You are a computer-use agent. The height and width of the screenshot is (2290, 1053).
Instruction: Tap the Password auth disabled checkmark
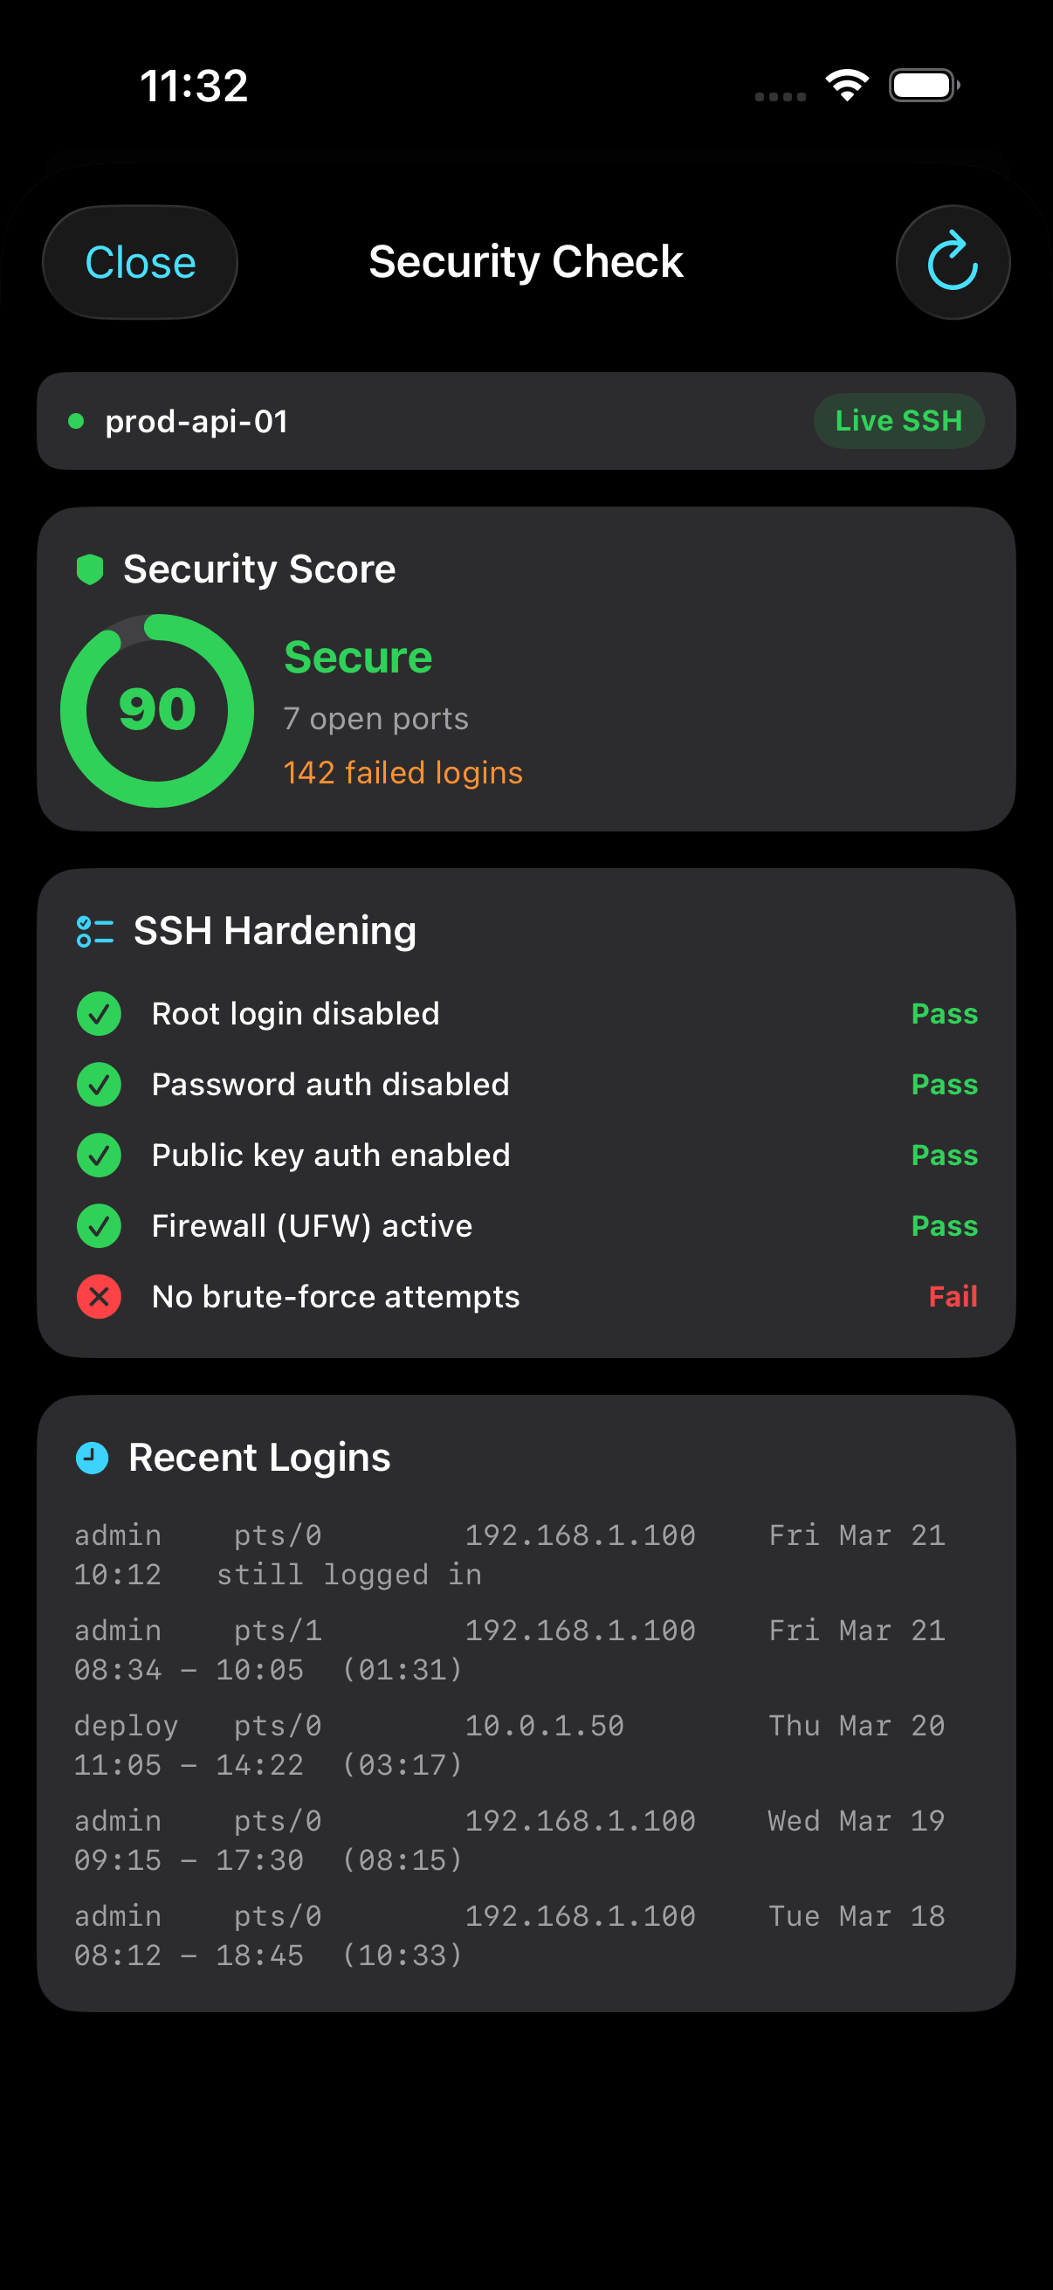99,1084
